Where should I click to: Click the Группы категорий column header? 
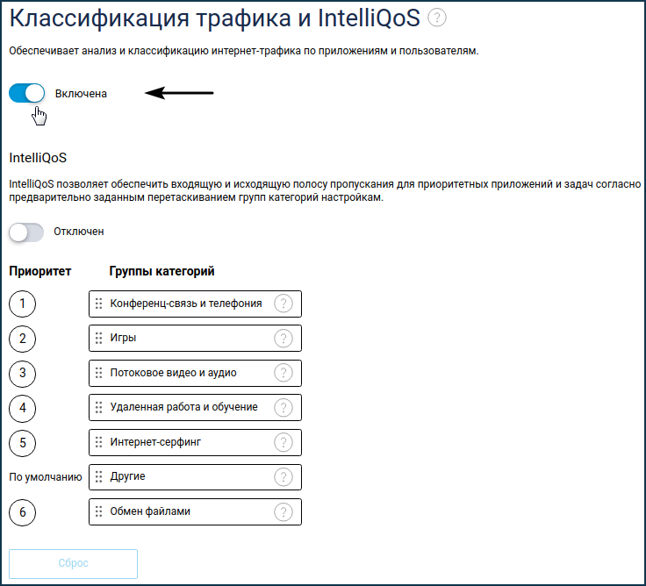tap(161, 271)
